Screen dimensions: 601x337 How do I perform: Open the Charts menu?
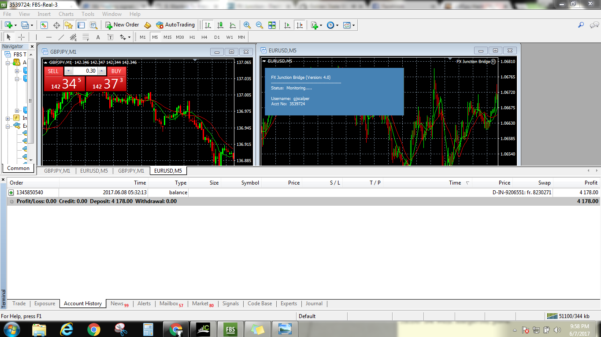point(66,14)
